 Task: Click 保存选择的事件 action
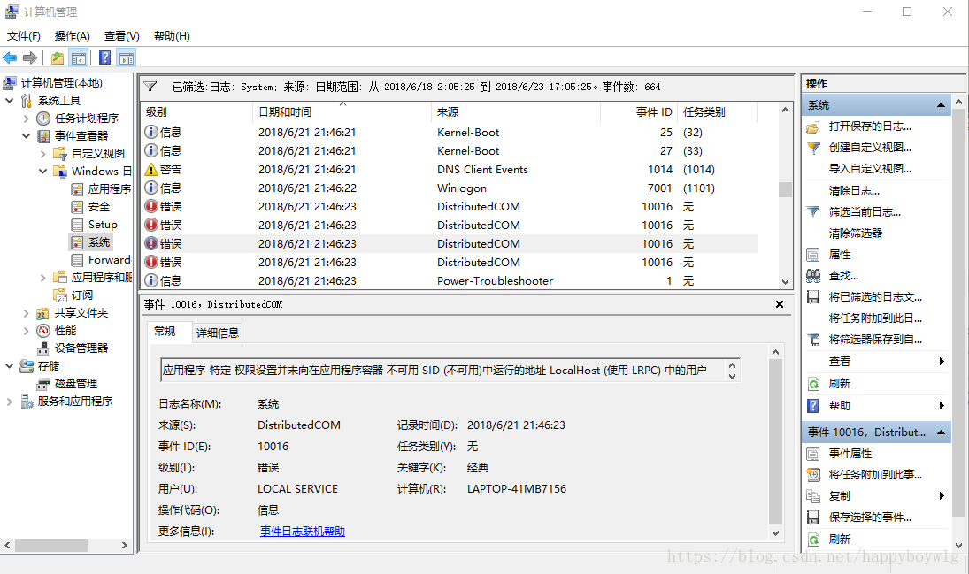[870, 517]
